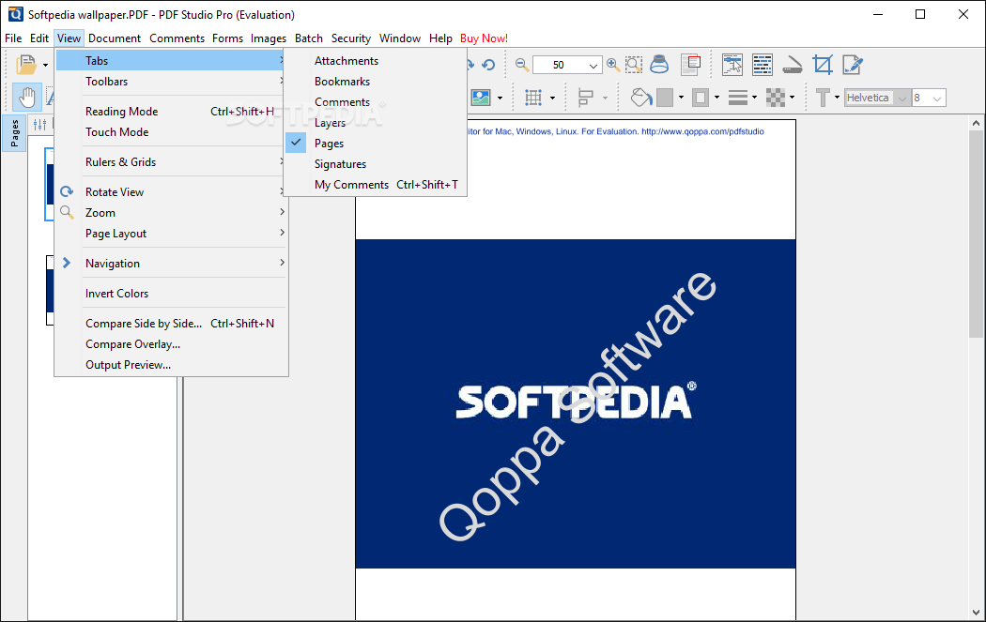This screenshot has width=986, height=622.
Task: Select the Hand tool
Action: tap(27, 98)
